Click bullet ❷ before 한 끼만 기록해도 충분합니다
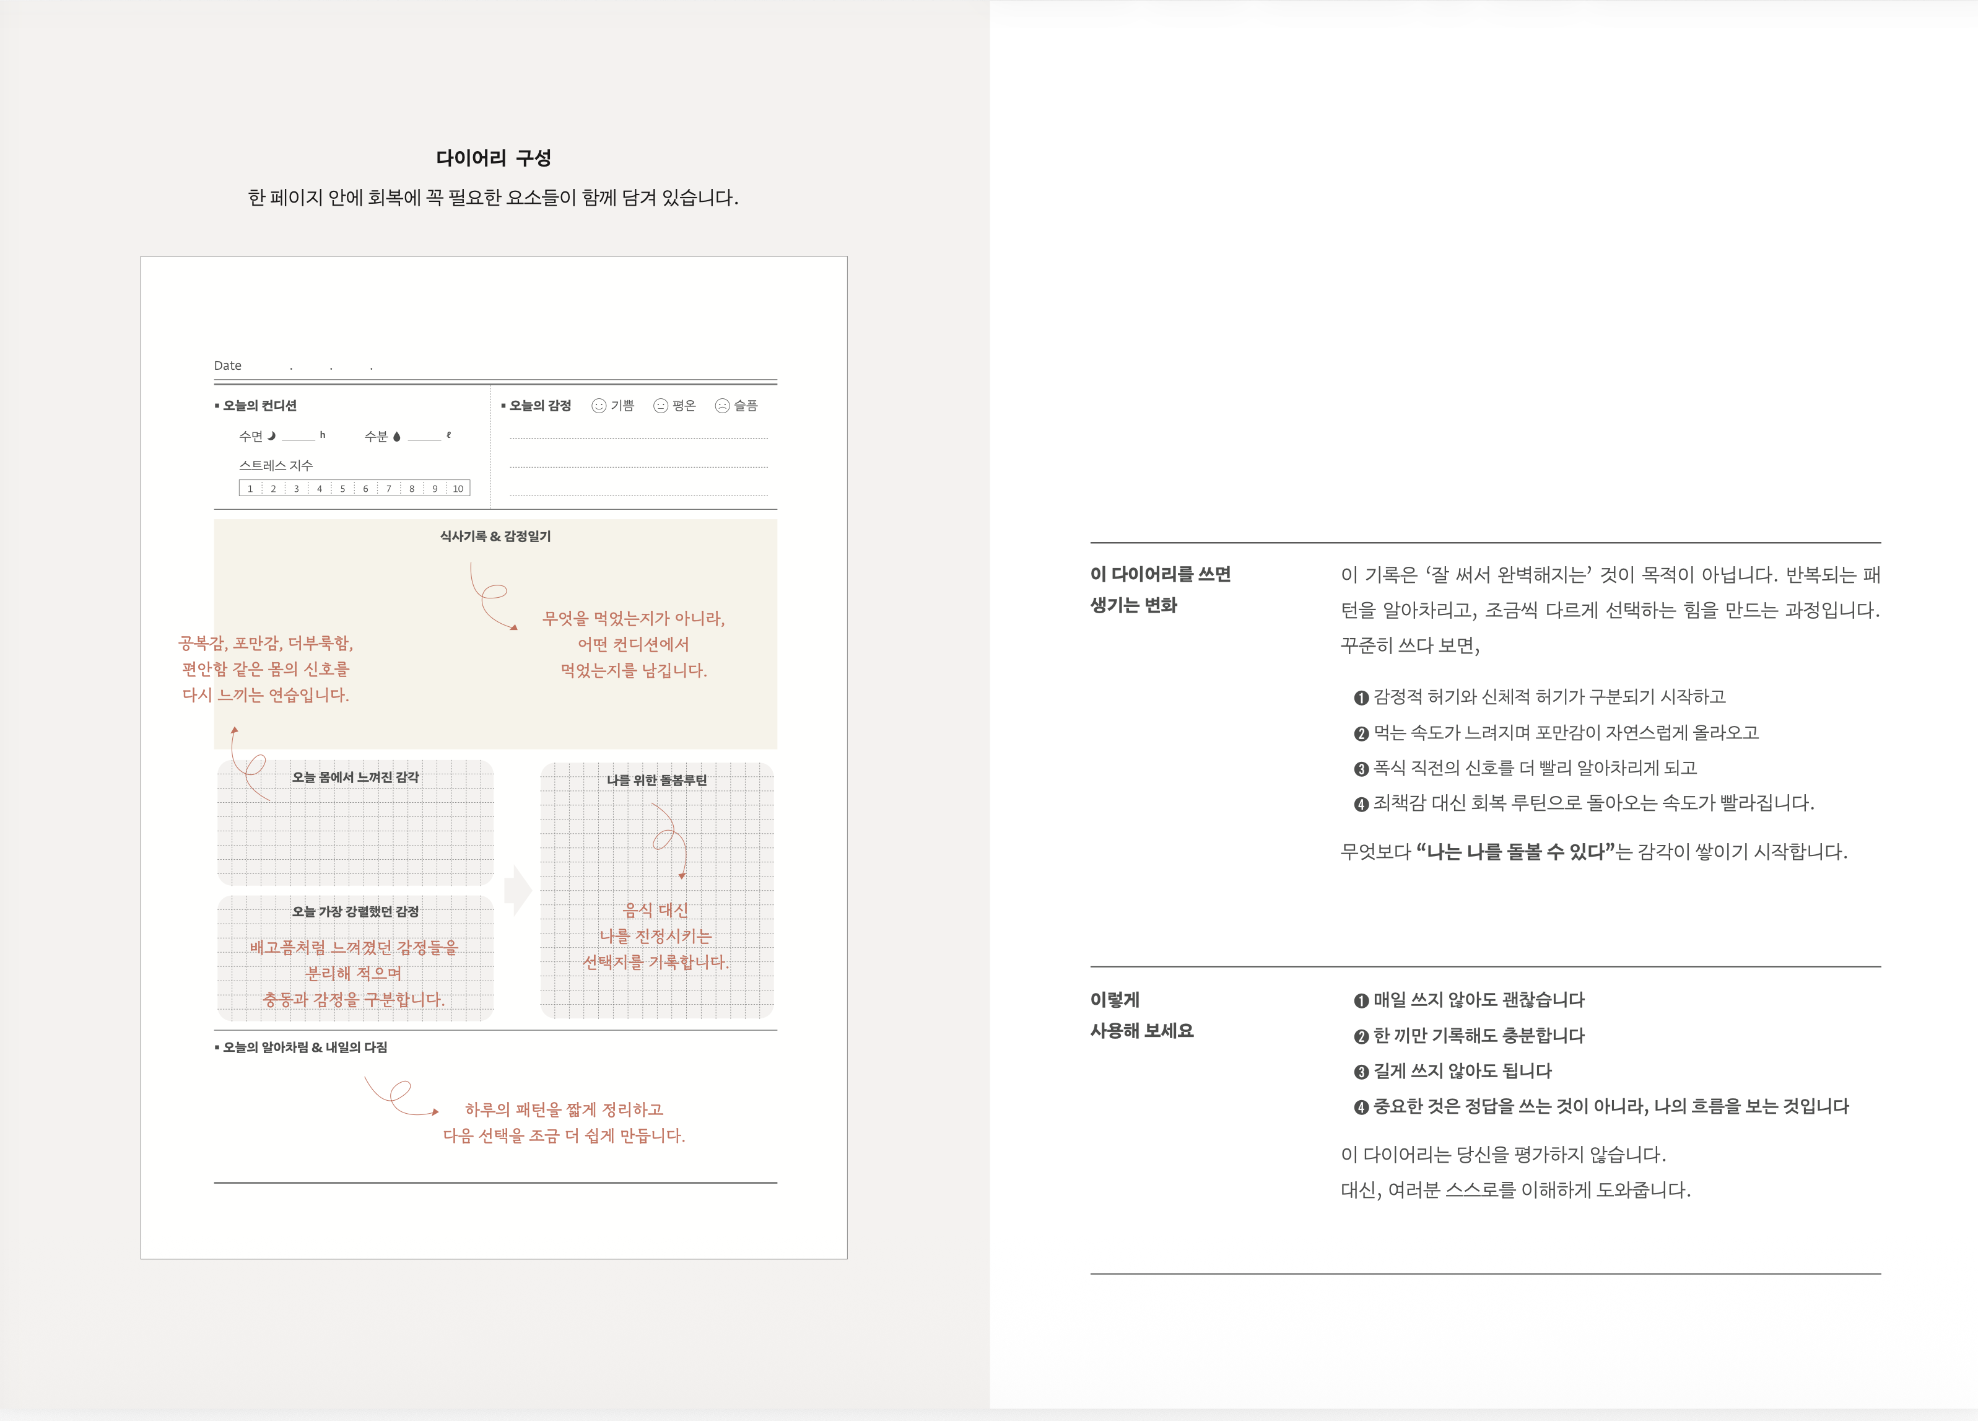This screenshot has width=1978, height=1421. 1361,1036
